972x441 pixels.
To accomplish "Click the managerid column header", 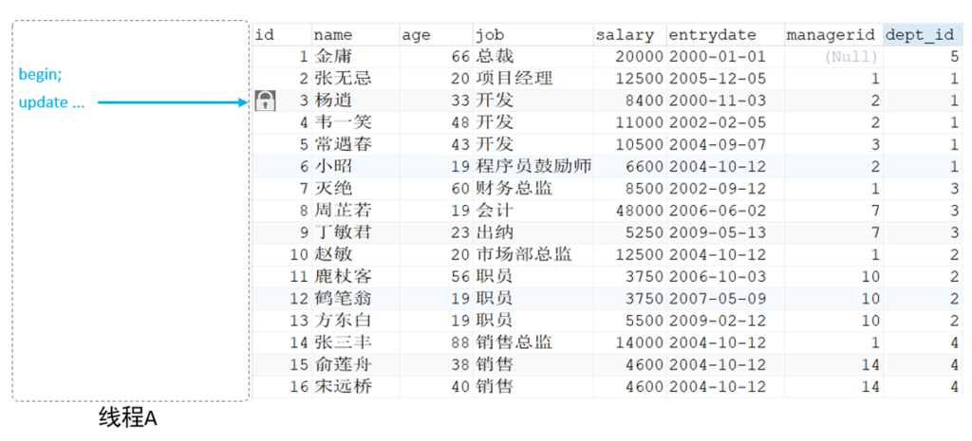I will tap(831, 35).
